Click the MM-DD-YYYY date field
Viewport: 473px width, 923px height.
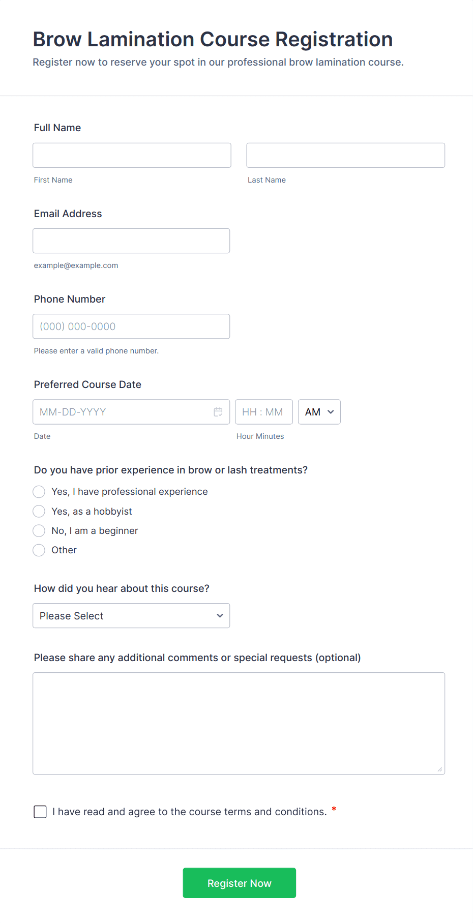point(122,412)
